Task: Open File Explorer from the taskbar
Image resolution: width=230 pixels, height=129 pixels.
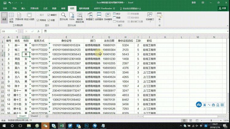Action: pos(29,126)
